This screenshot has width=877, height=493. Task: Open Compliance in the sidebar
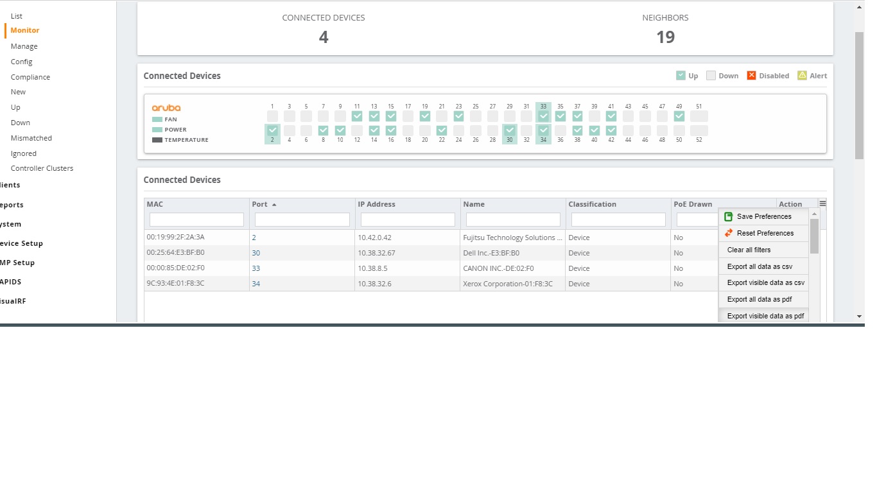[x=30, y=77]
